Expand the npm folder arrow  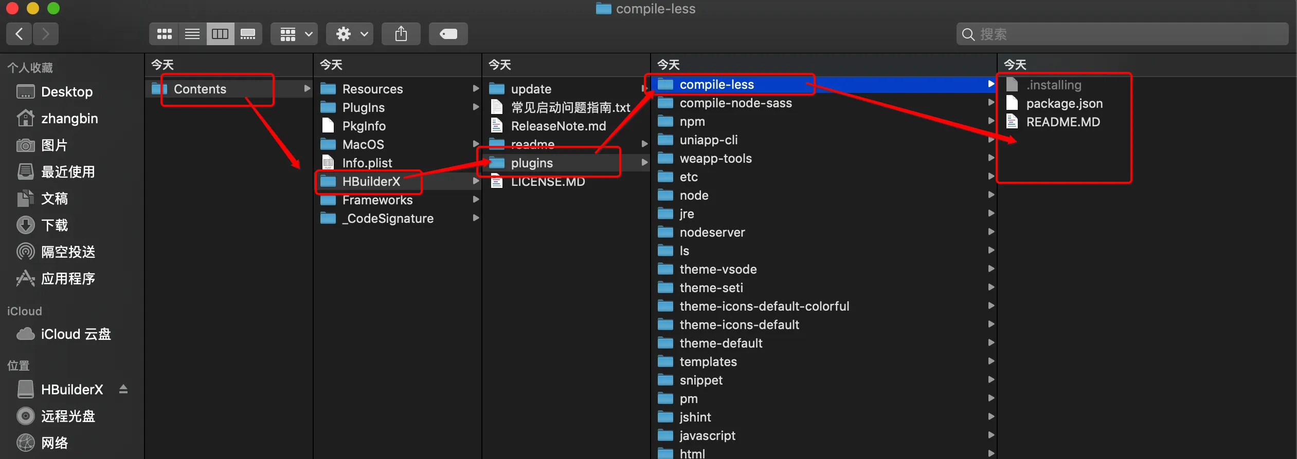tap(991, 121)
